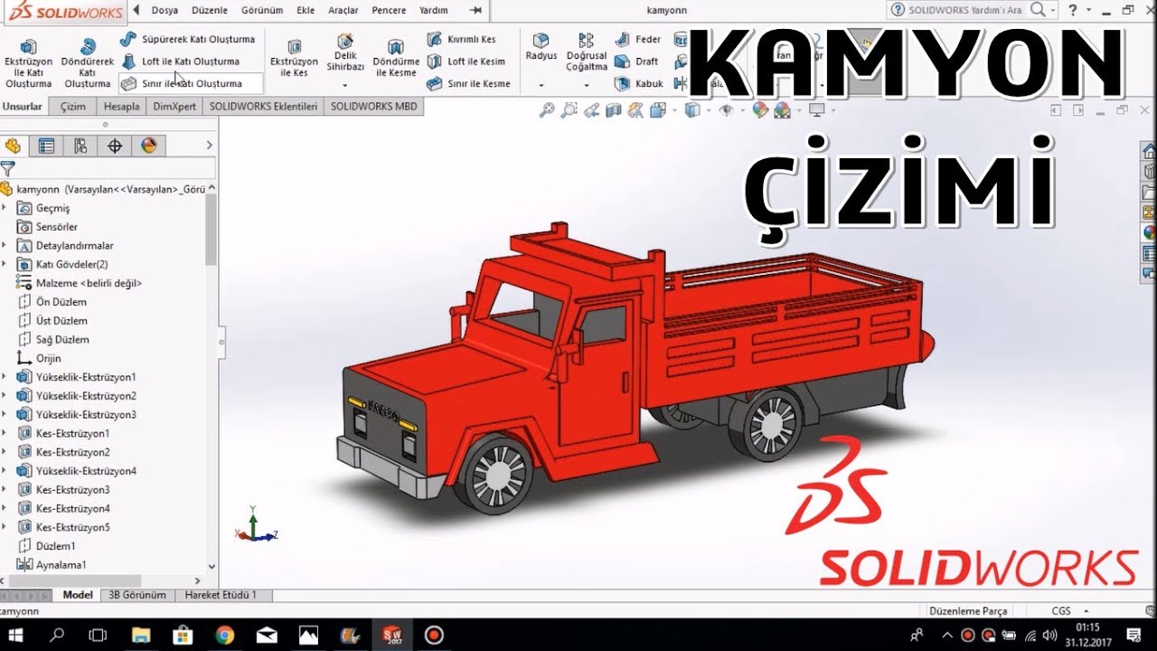Expand Kes-Ekstrüzyon1 feature node
Viewport: 1157px width, 651px height.
click(5, 433)
